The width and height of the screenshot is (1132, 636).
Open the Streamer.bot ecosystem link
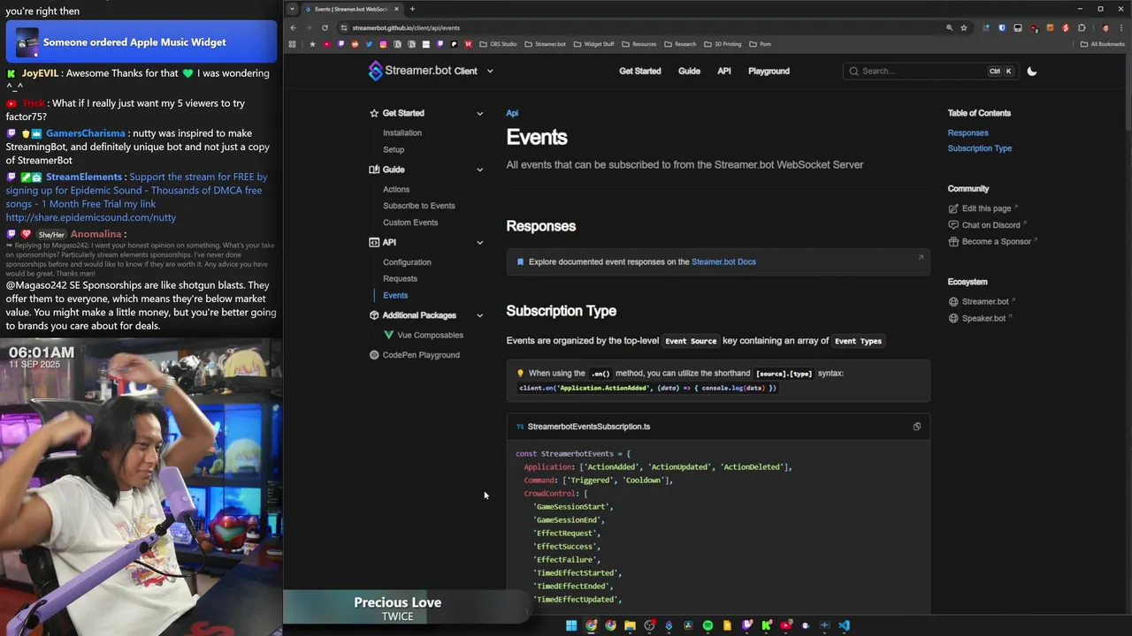[985, 301]
